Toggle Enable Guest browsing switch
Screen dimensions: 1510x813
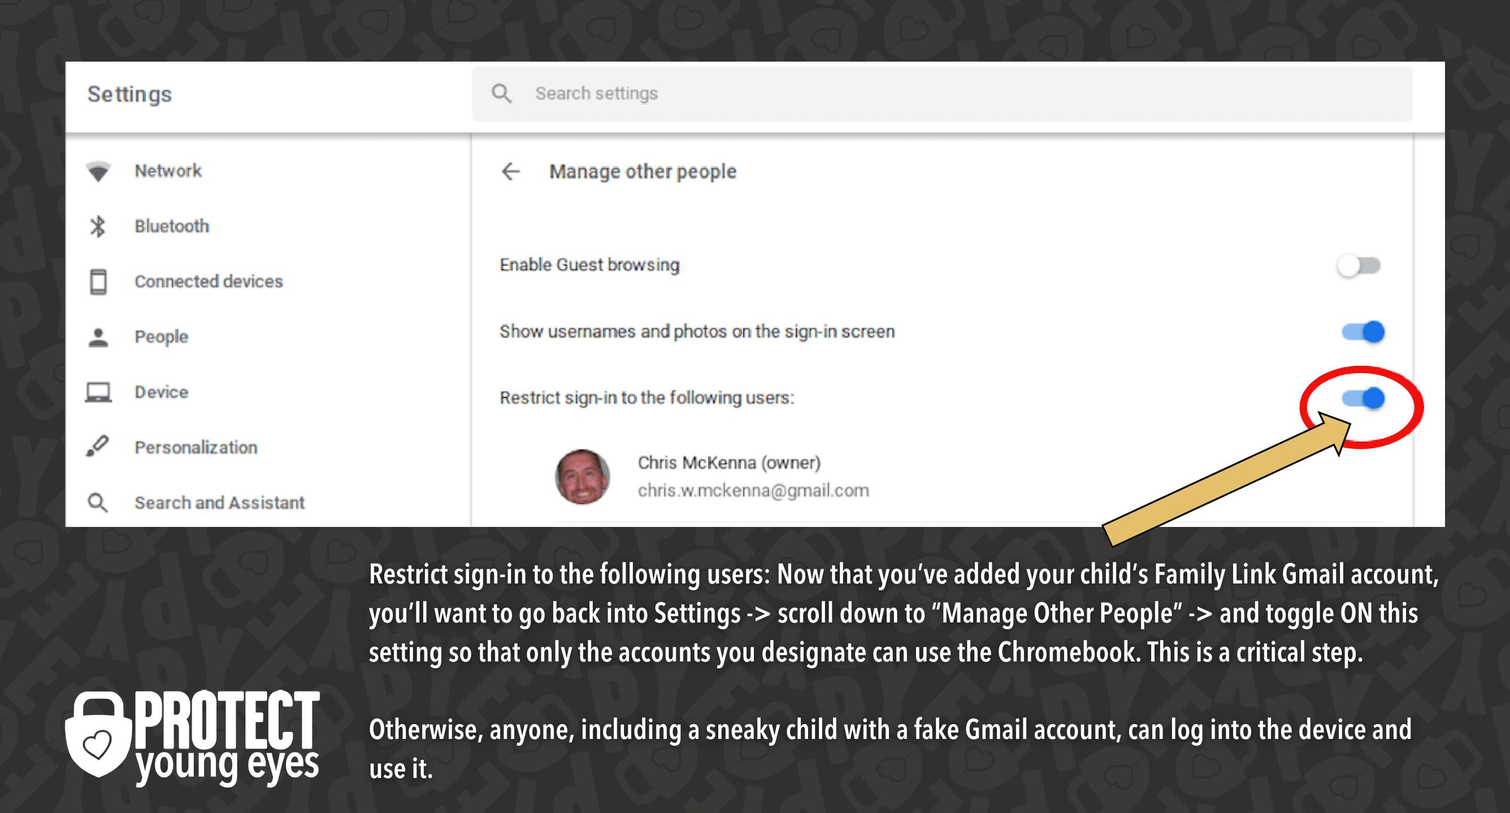tap(1359, 266)
